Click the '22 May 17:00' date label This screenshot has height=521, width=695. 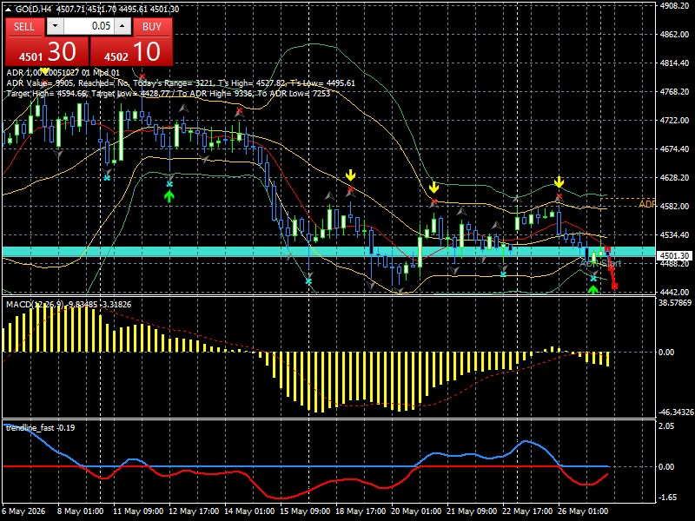[x=527, y=511]
